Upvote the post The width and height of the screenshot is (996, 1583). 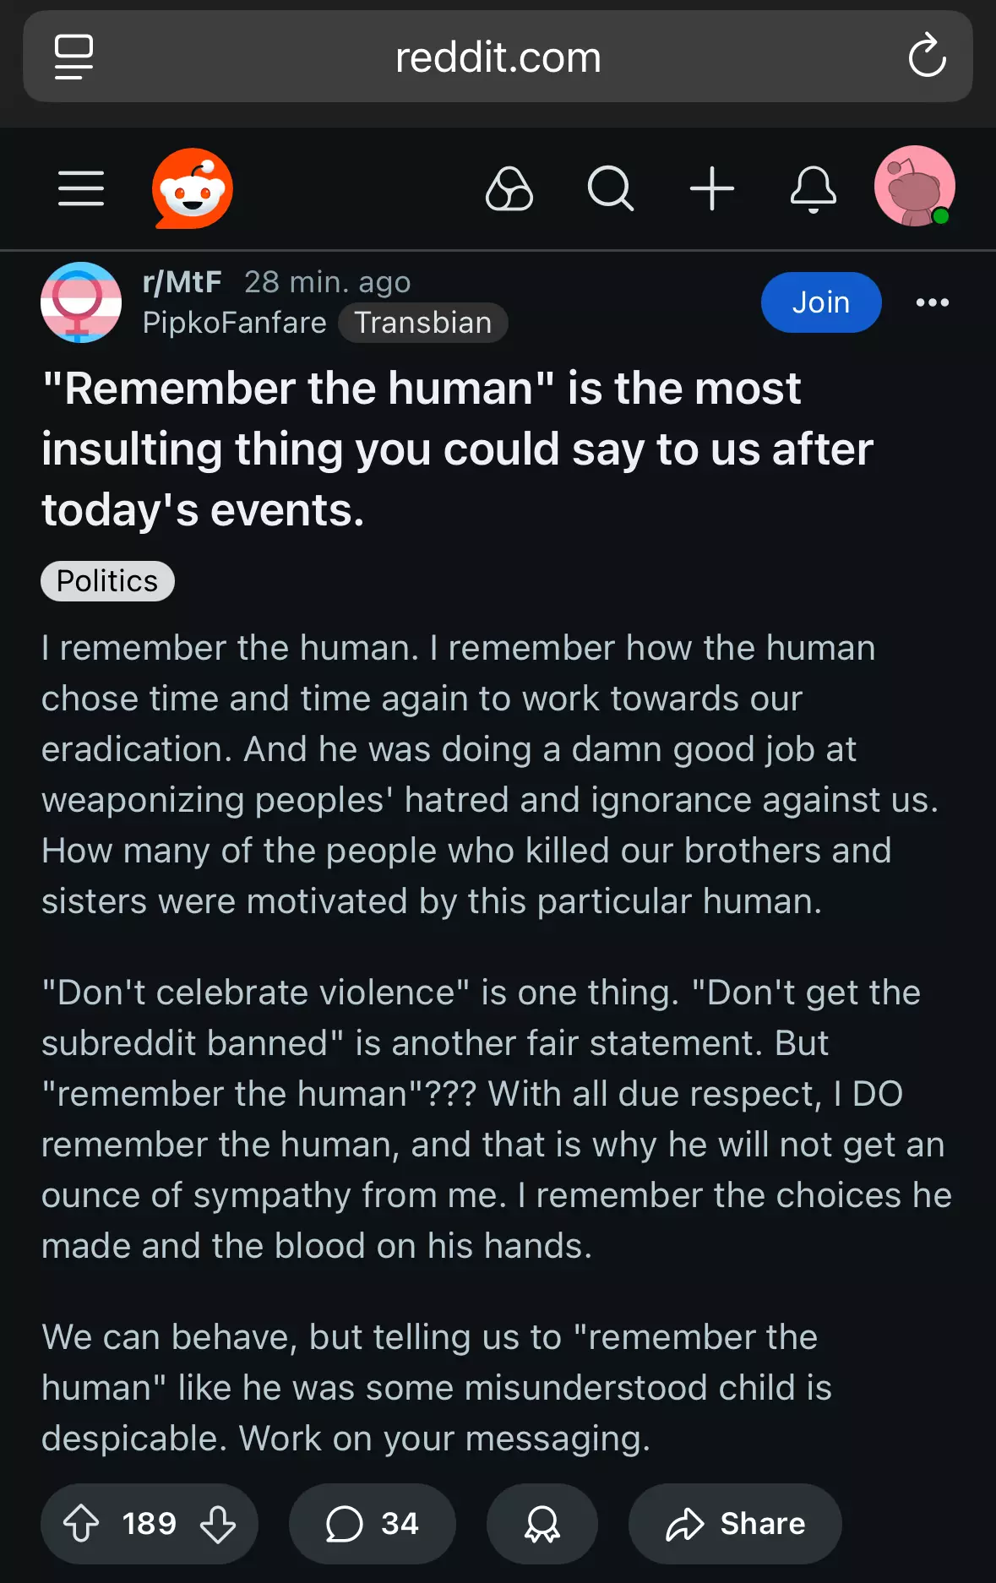(82, 1523)
